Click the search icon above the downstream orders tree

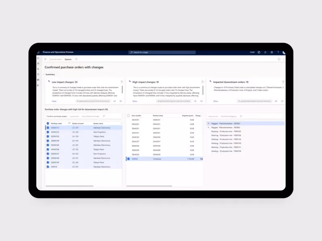(x=241, y=116)
